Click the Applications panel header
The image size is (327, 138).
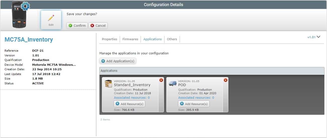click(212, 71)
